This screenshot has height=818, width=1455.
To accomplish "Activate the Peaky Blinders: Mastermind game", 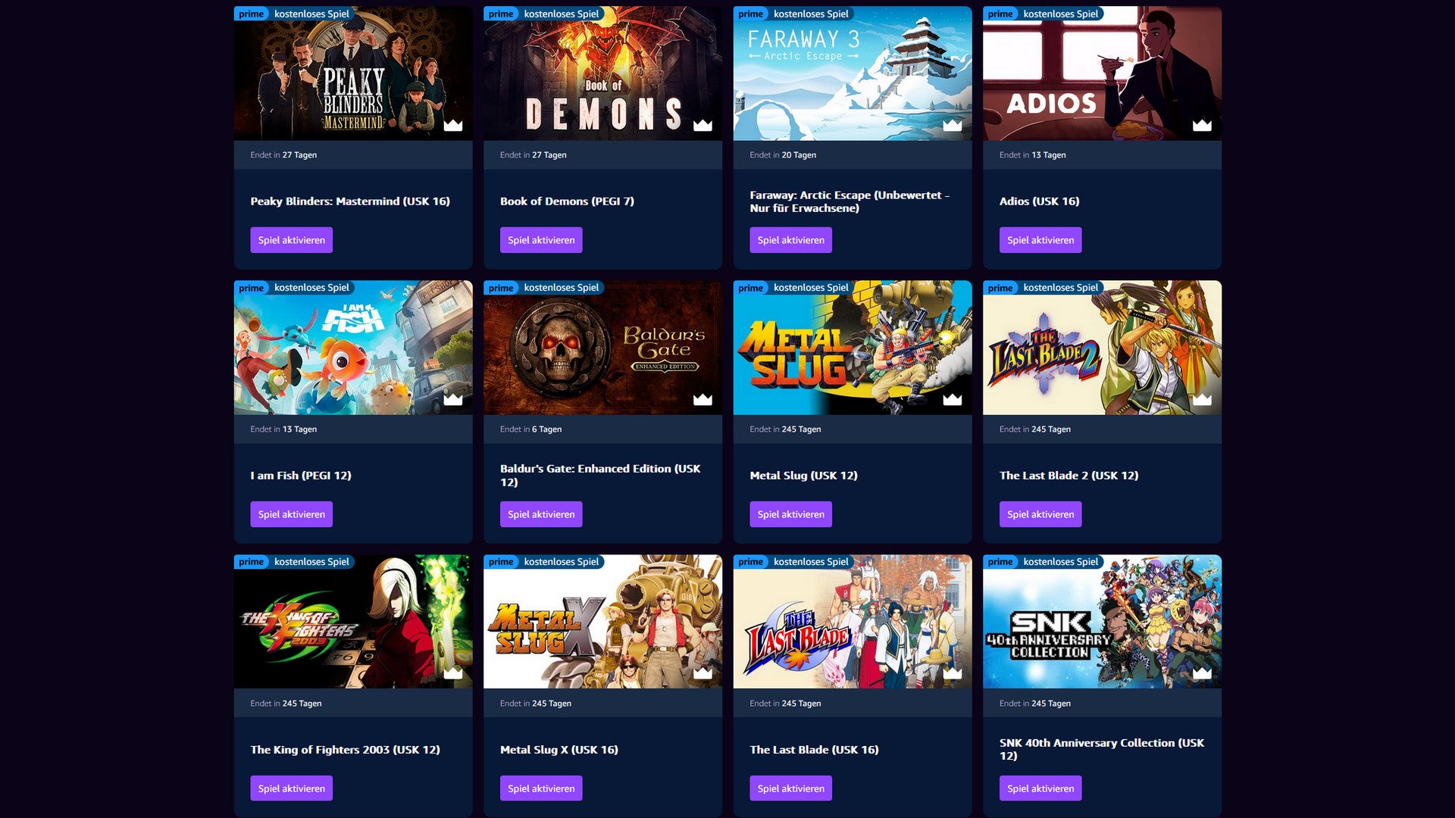I will pos(291,240).
